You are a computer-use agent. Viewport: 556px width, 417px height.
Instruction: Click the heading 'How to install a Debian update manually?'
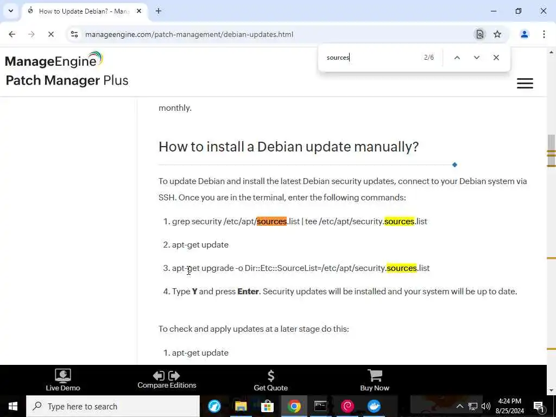click(x=289, y=147)
